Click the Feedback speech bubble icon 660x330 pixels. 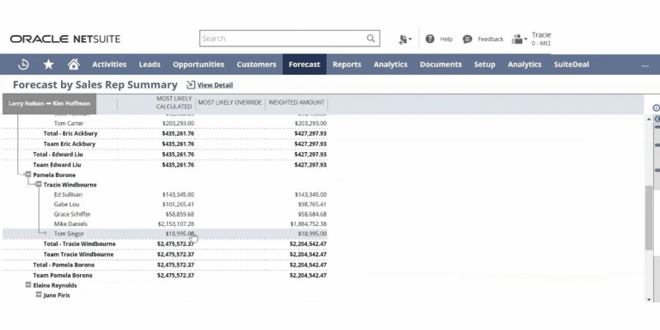(467, 40)
